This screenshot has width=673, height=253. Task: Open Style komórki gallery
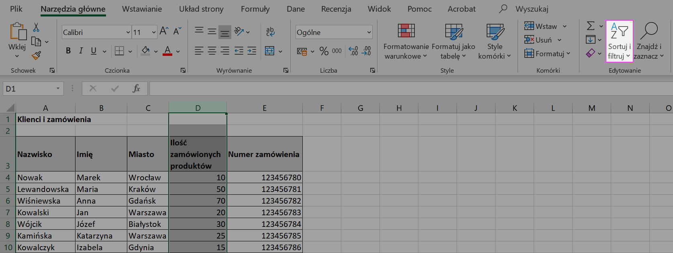(495, 41)
